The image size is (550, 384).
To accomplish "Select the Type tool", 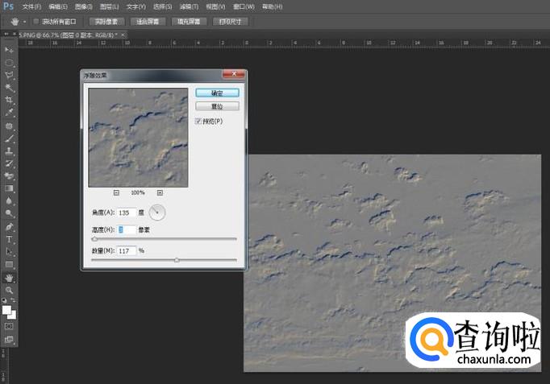I will (10, 239).
